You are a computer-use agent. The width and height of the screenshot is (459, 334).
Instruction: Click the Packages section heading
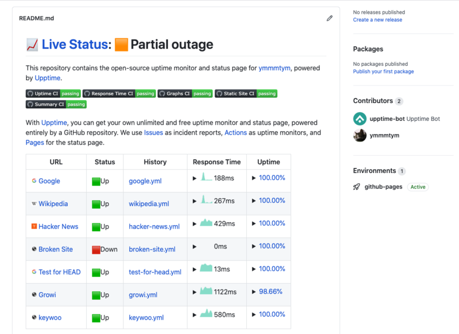368,49
